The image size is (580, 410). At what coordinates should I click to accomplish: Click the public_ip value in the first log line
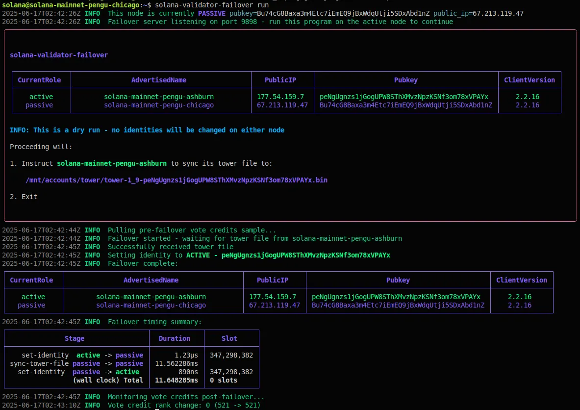pyautogui.click(x=498, y=13)
